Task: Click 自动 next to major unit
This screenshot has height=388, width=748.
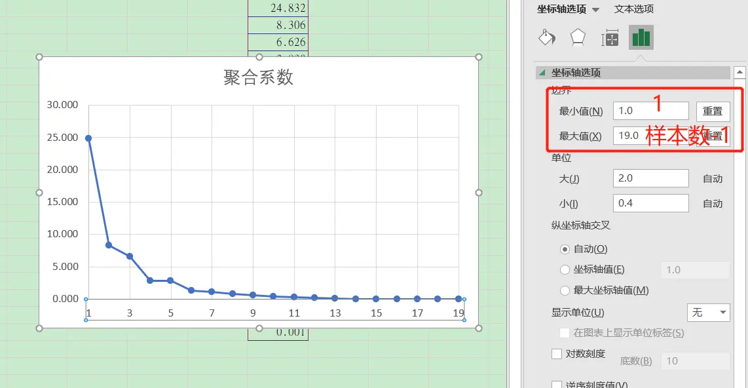Action: coord(713,178)
